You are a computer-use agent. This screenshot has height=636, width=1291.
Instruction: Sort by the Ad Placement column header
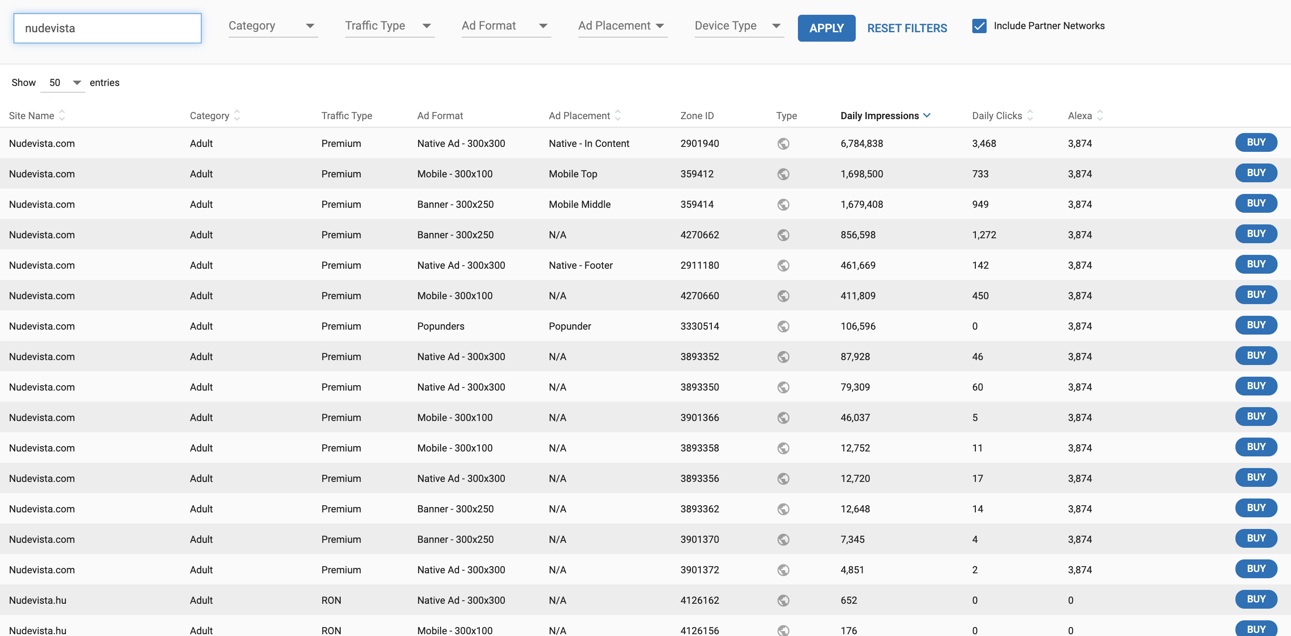[585, 116]
